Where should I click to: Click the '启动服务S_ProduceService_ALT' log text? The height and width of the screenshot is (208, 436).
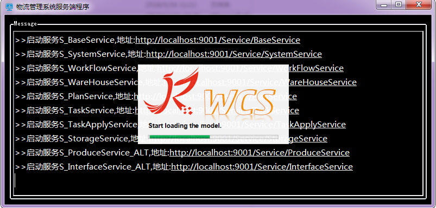(88, 153)
